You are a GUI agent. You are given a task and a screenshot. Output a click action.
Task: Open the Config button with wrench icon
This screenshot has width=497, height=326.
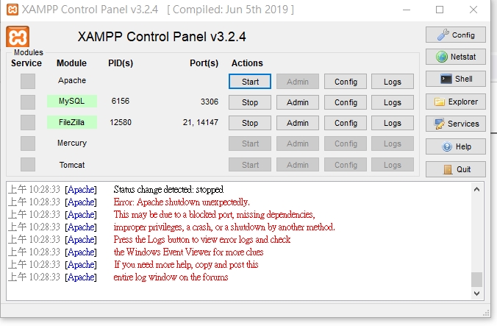456,35
